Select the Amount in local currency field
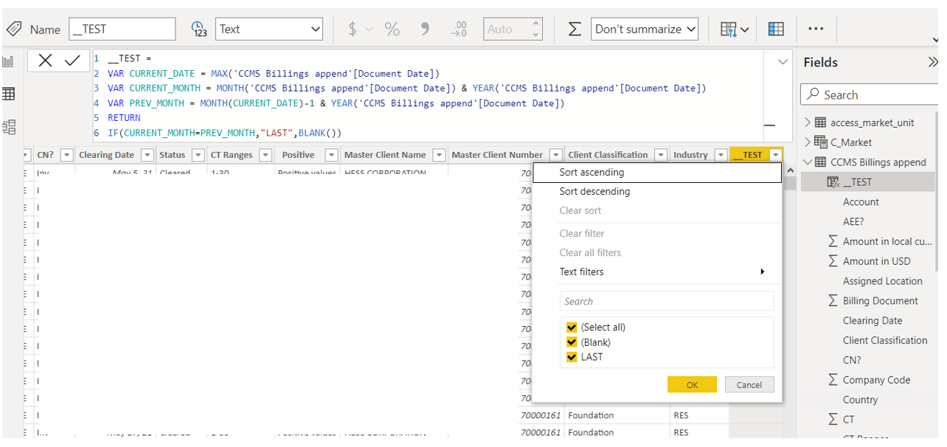This screenshot has width=947, height=447. [887, 241]
